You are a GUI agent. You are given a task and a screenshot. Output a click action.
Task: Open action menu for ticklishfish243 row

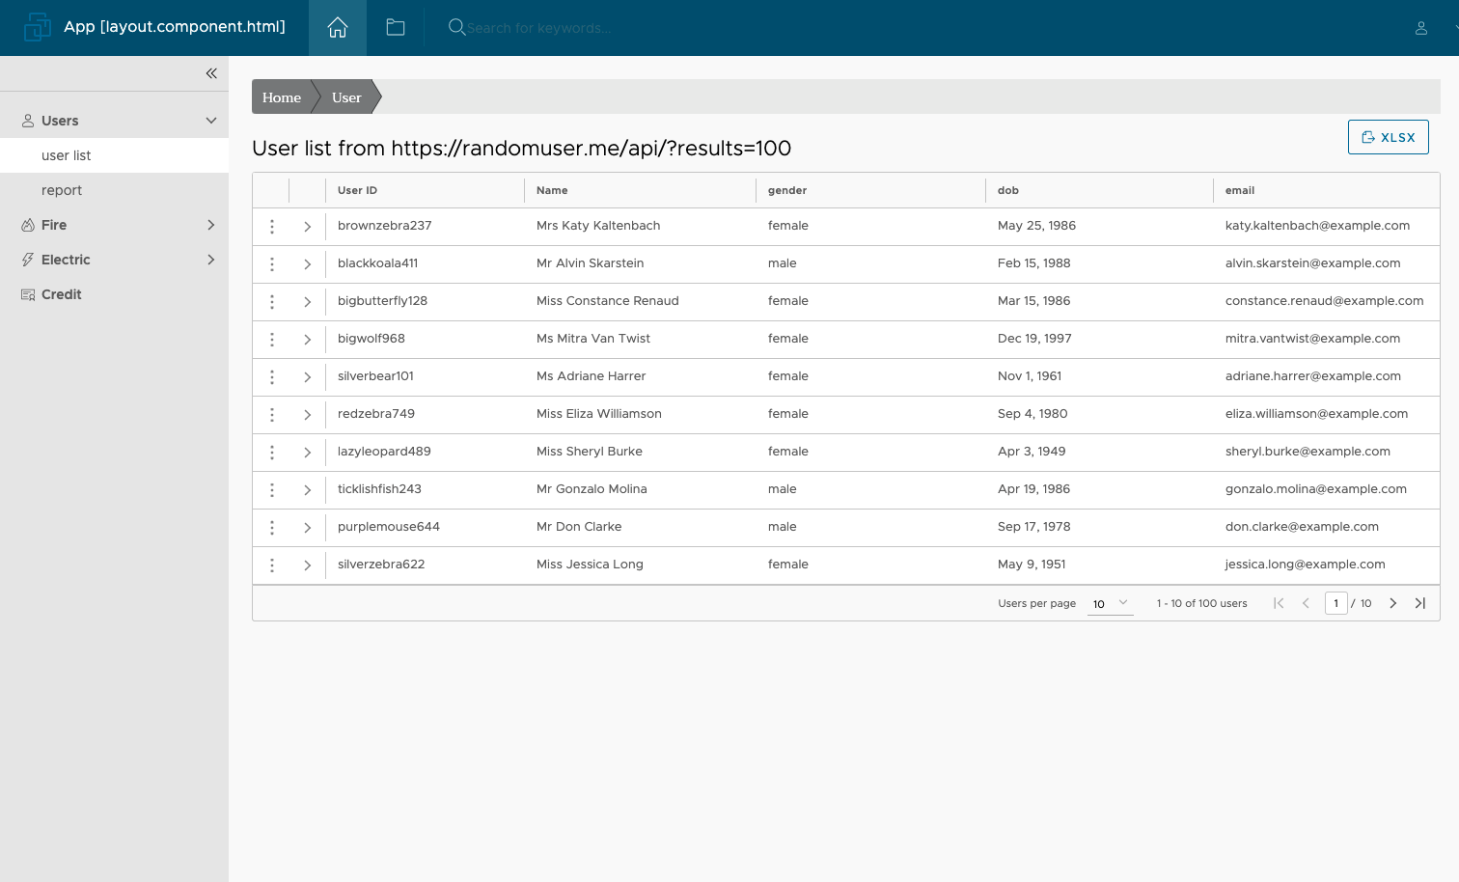[272, 490]
